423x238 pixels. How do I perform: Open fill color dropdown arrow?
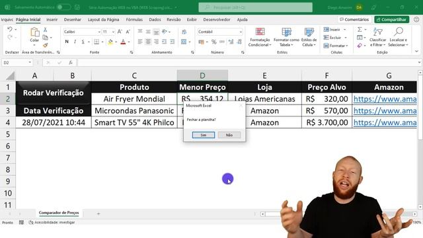click(116, 42)
